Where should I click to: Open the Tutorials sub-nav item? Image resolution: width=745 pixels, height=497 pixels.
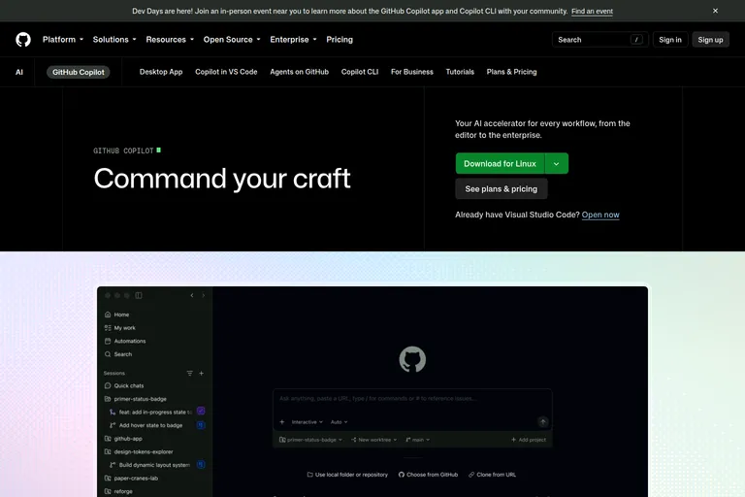tap(460, 72)
